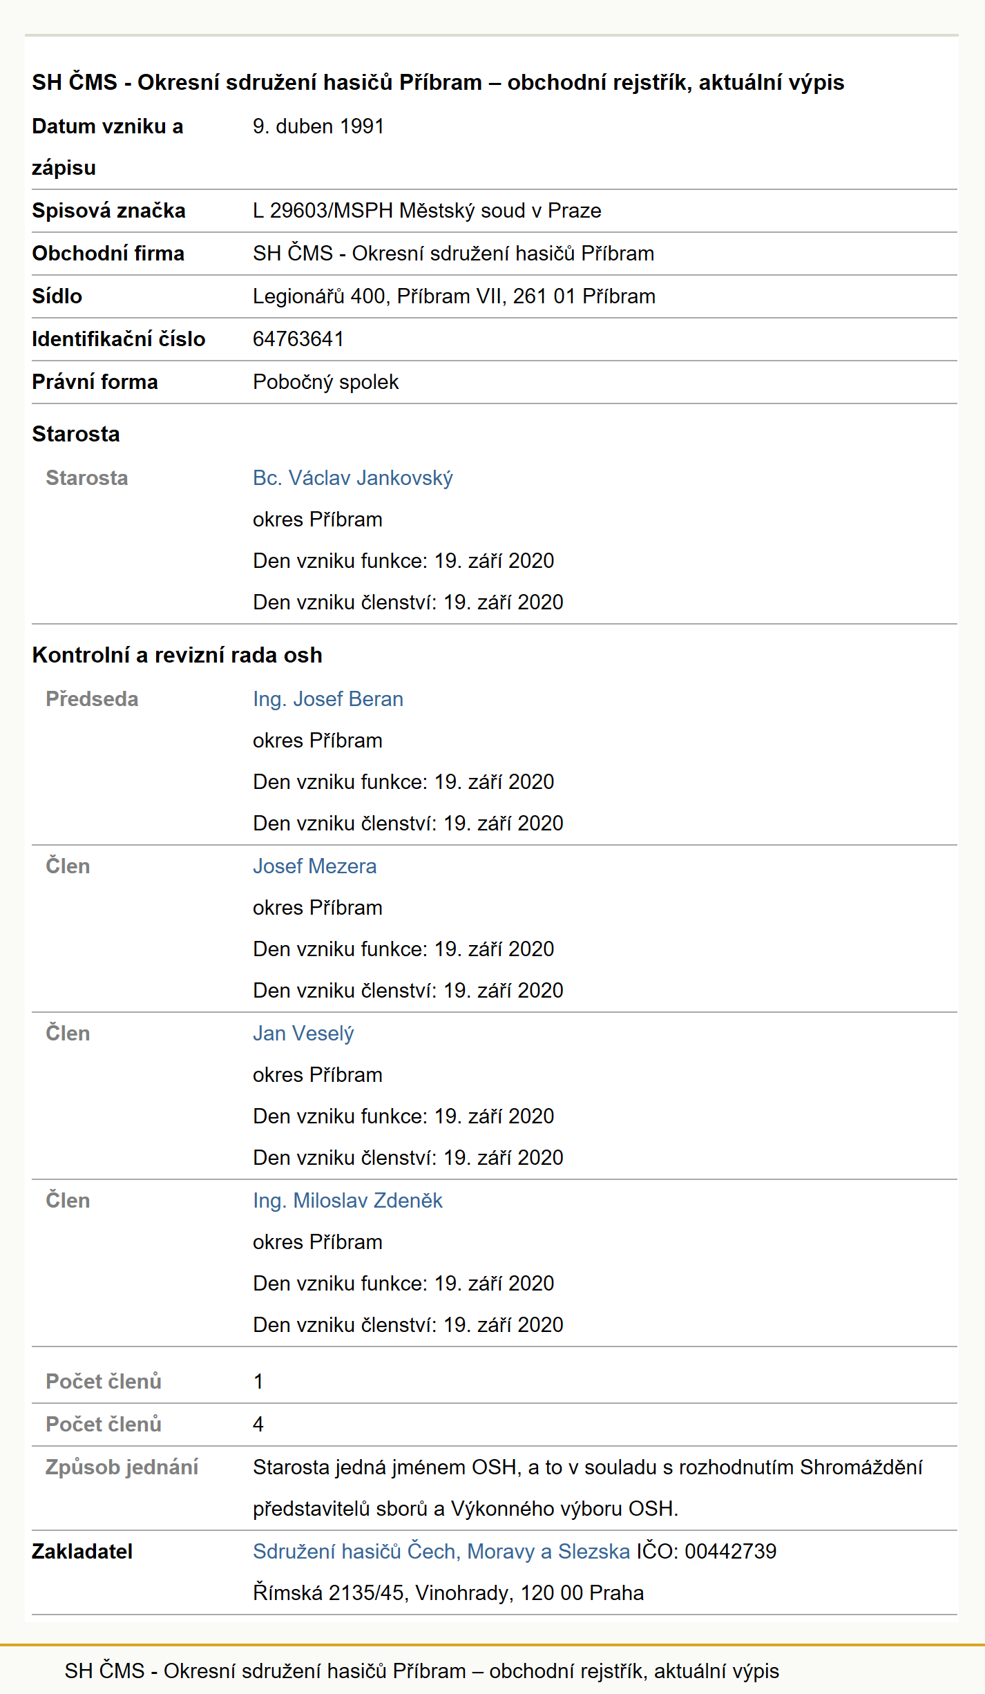Click the Kontrolní a revizní rada osh heading
The height and width of the screenshot is (1694, 985).
point(177,655)
